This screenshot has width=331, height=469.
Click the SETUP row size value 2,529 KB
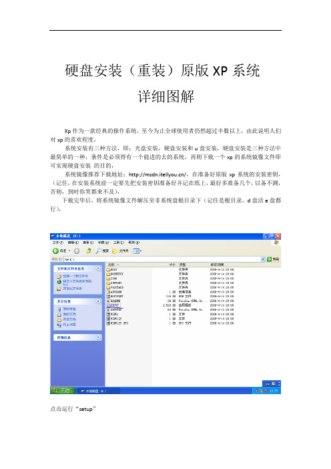pyautogui.click(x=170, y=305)
